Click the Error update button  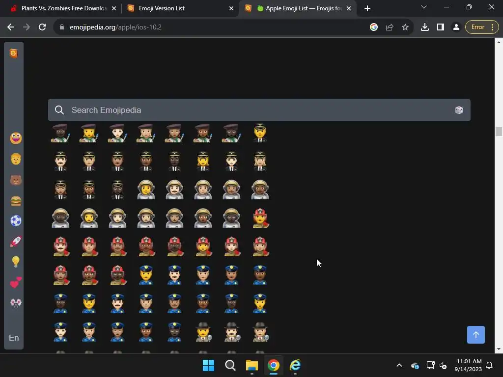[482, 27]
